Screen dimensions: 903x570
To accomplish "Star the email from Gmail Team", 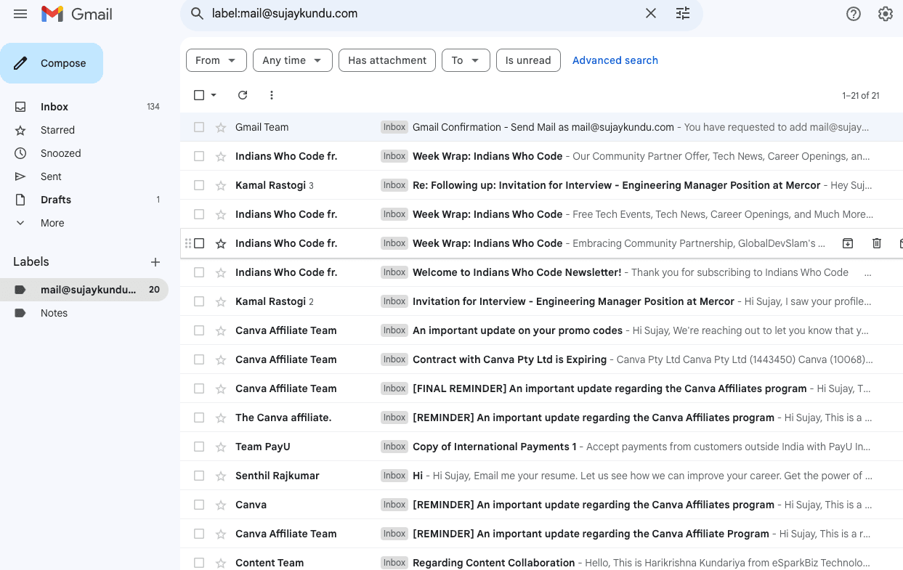I will (x=220, y=126).
